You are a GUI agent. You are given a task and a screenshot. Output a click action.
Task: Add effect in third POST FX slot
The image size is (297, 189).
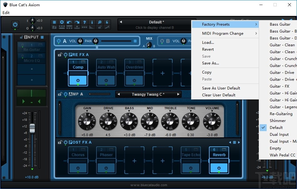pyautogui.click(x=134, y=161)
